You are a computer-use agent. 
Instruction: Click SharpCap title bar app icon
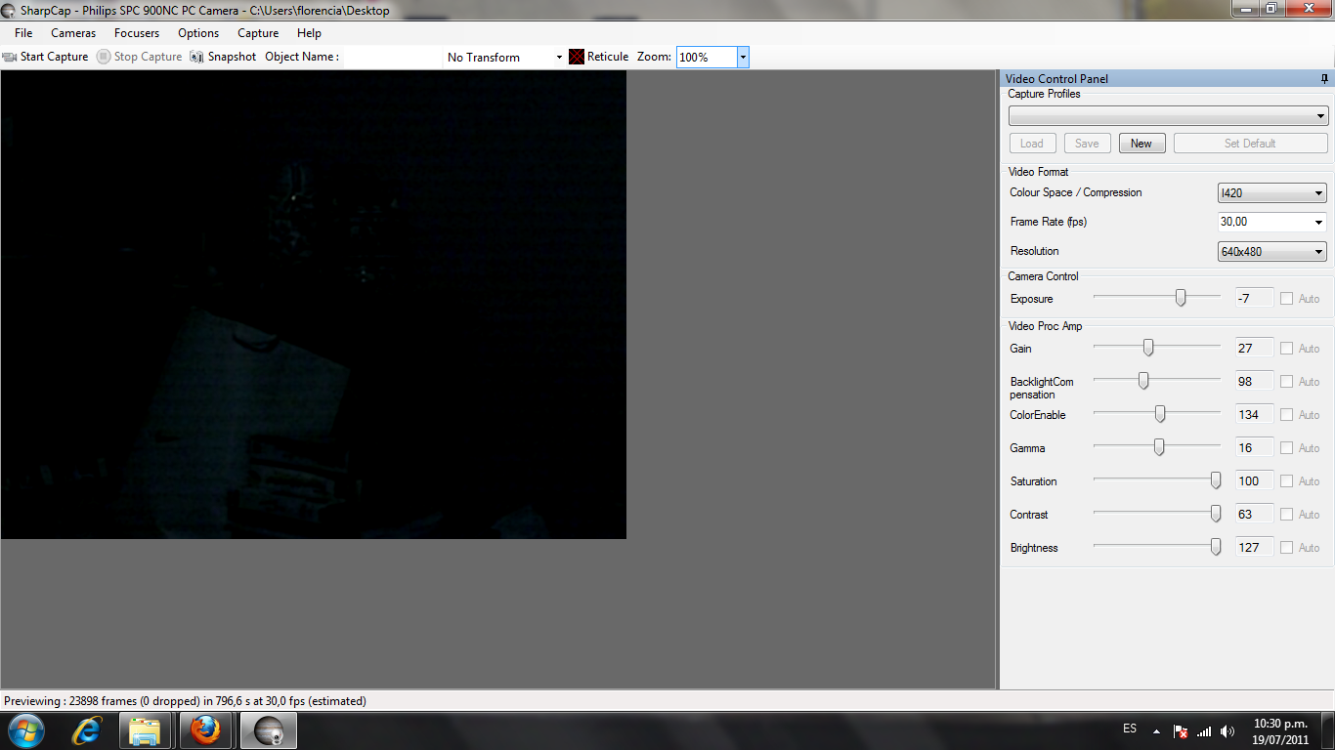point(9,10)
